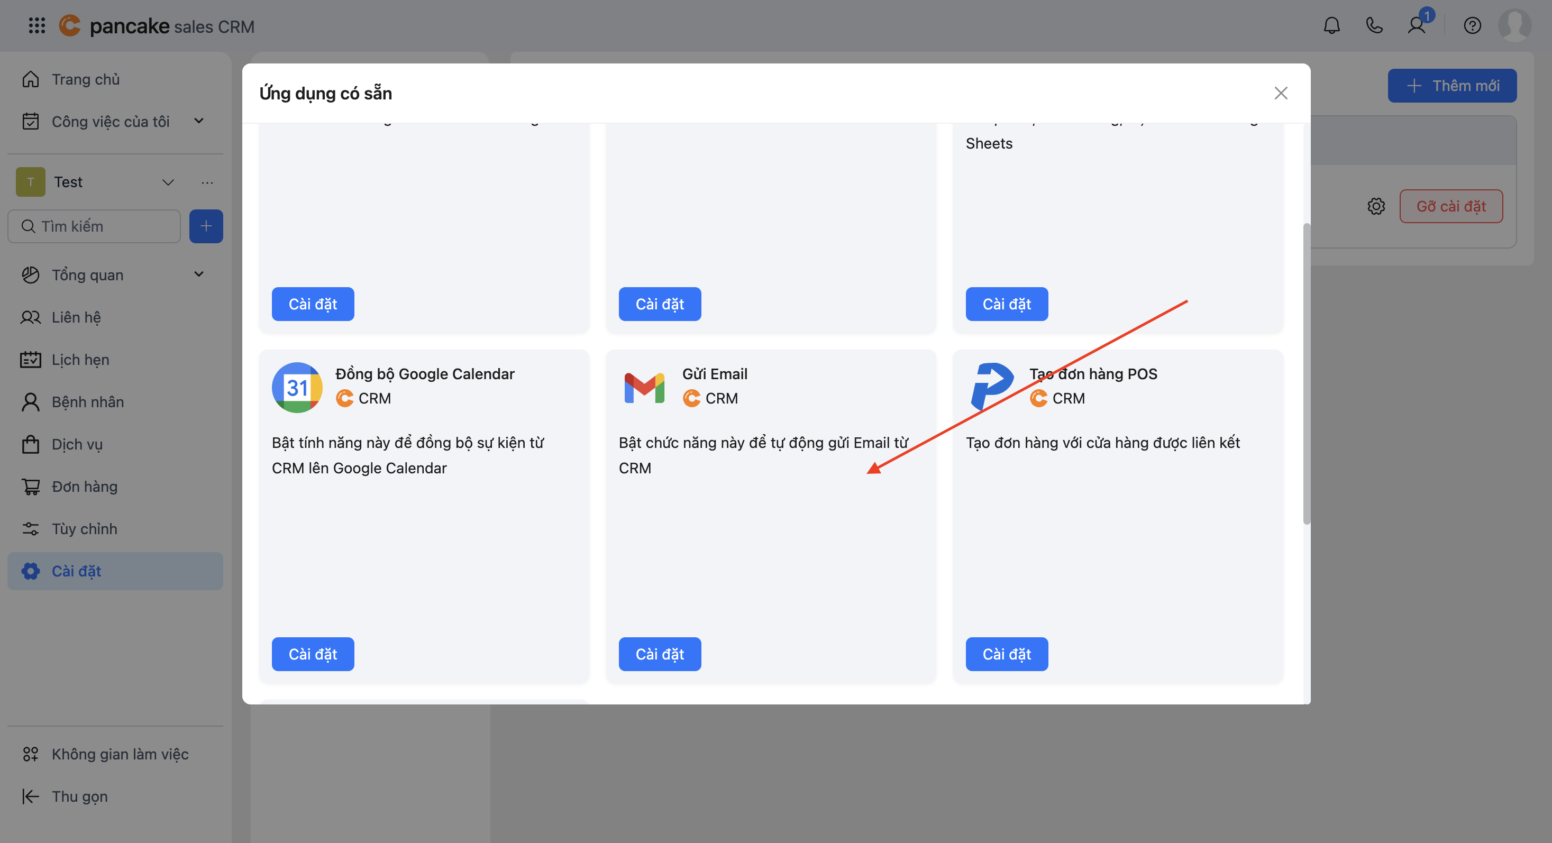Open the help question mark icon
The image size is (1552, 843).
pyautogui.click(x=1472, y=26)
